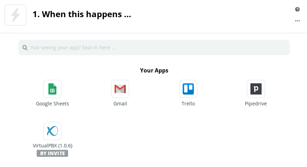Choose the VirtualPBX app icon
307x167 pixels.
pyautogui.click(x=52, y=131)
